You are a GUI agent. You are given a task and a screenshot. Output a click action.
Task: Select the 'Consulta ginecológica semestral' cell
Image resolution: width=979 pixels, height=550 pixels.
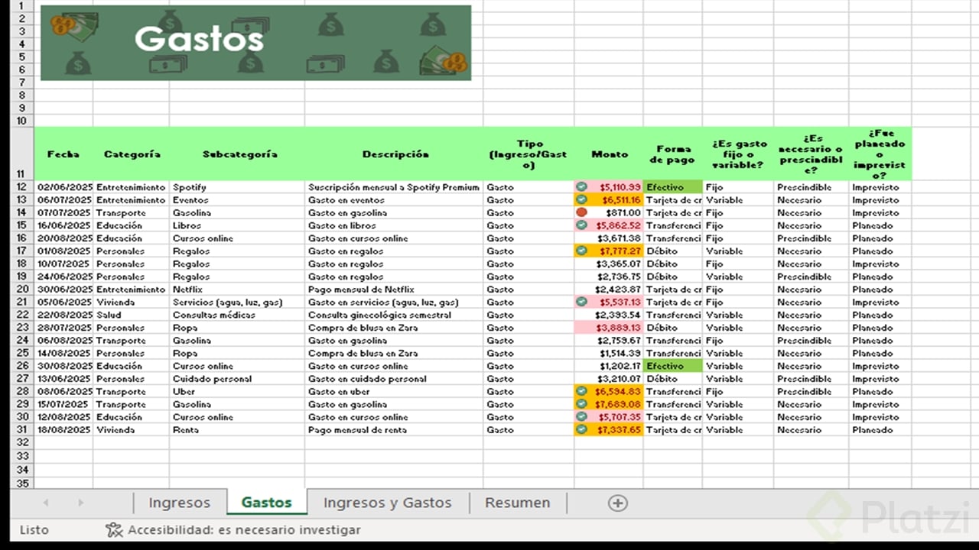[394, 315]
